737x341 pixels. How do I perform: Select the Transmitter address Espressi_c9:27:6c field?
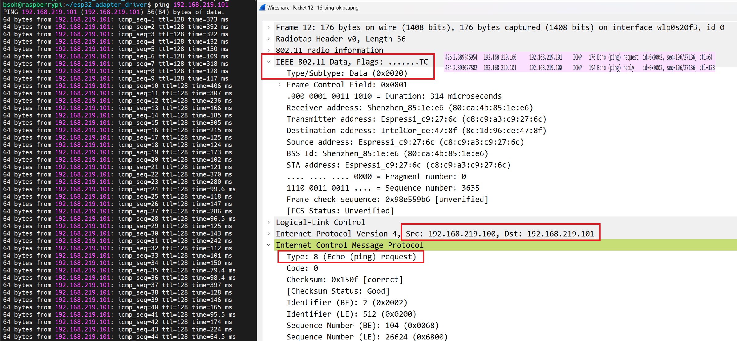[416, 119]
